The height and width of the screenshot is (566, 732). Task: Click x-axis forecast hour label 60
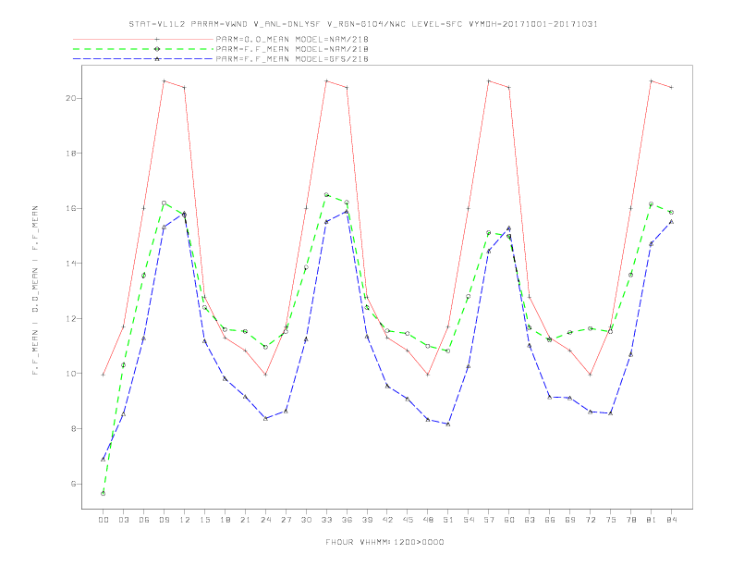point(509,520)
